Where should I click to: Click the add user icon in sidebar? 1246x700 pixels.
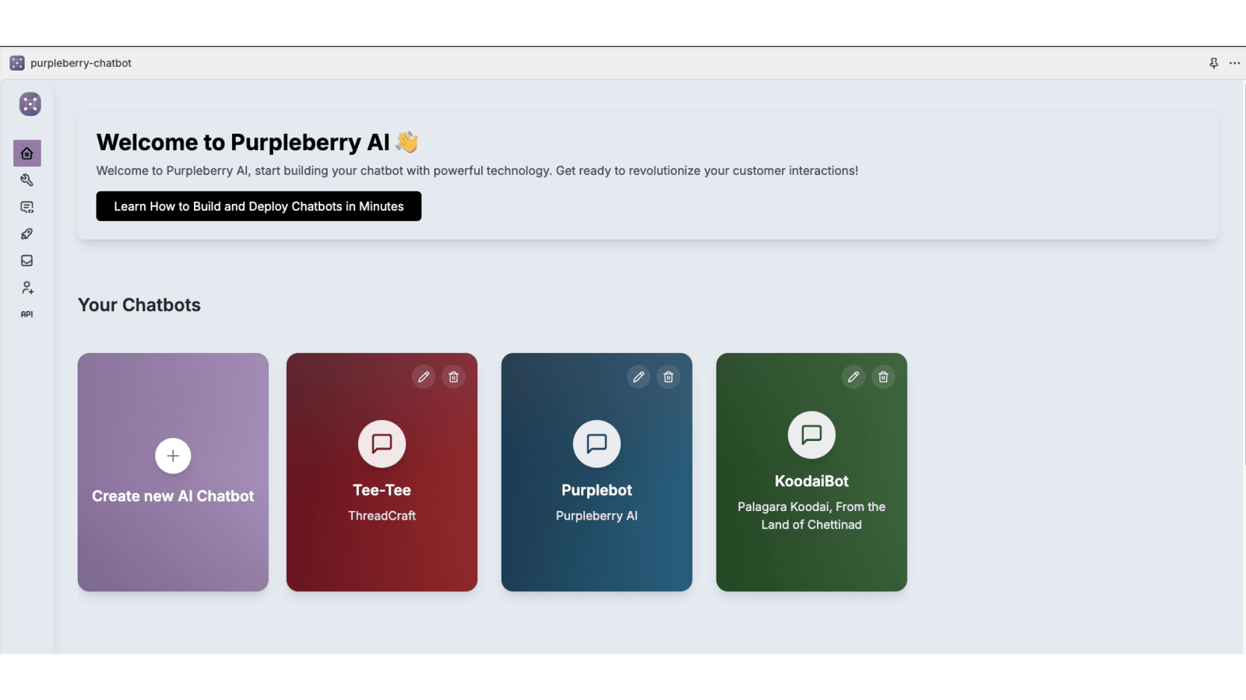pyautogui.click(x=27, y=288)
